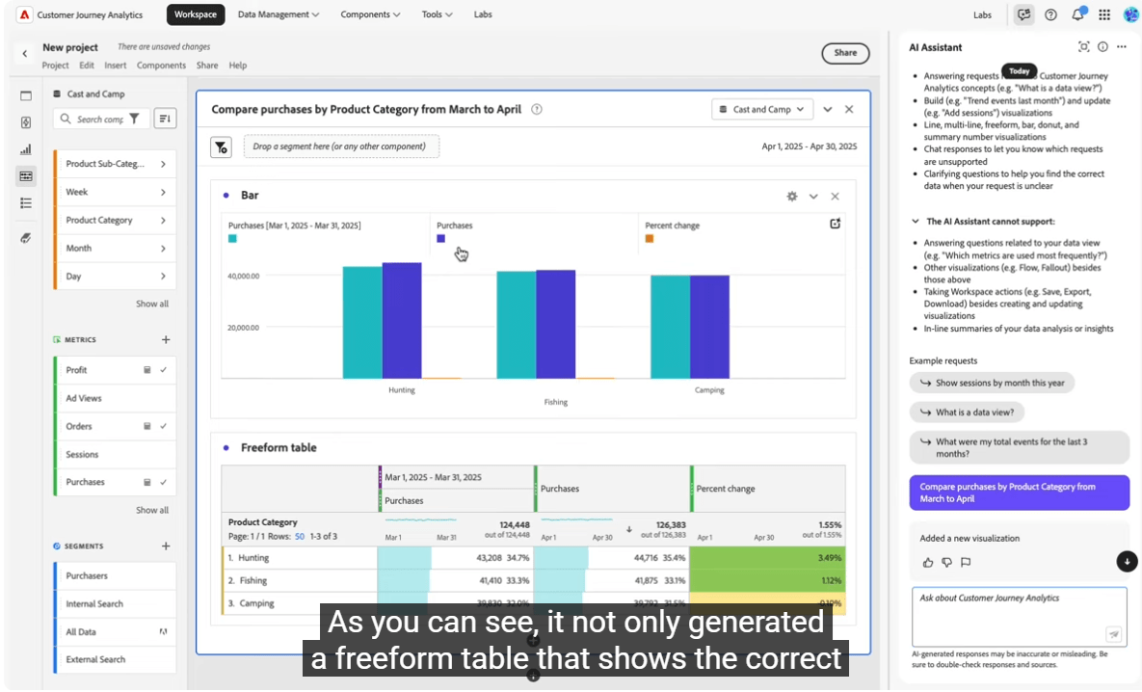
Task: Click the info icon beside panel title
Action: pyautogui.click(x=537, y=109)
